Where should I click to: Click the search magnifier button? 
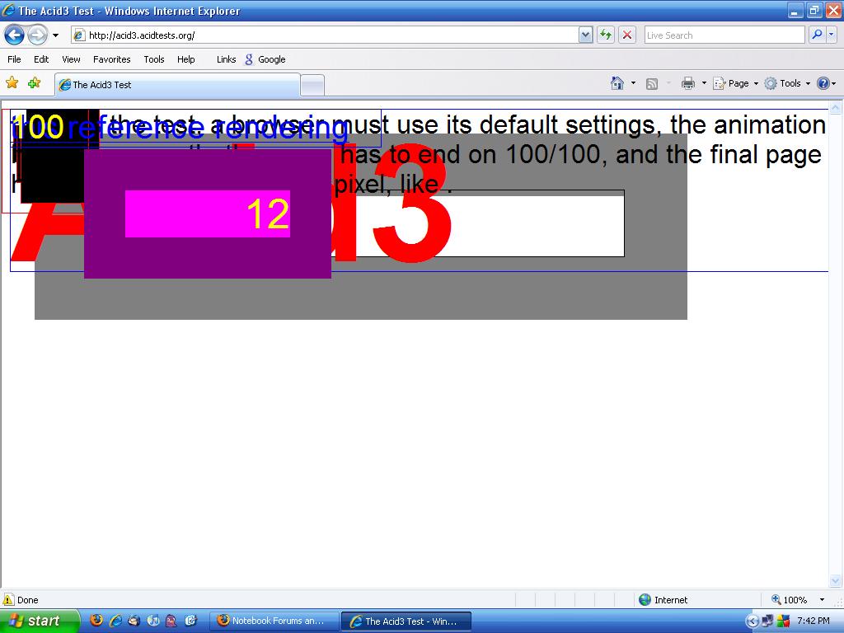coord(817,35)
